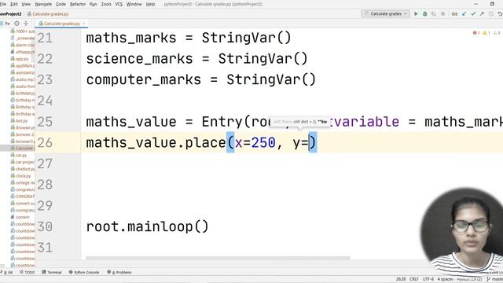
Task: Select the cooswin file in the project tree
Action: pos(20,217)
